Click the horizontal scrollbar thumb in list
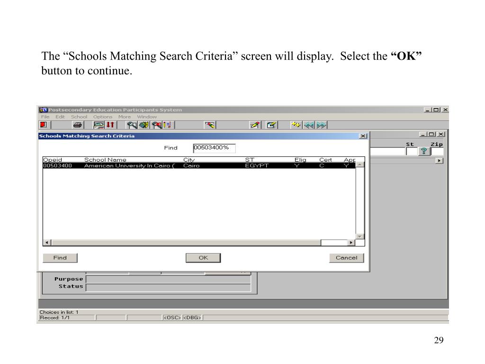485x364 pixels. pyautogui.click(x=186, y=243)
